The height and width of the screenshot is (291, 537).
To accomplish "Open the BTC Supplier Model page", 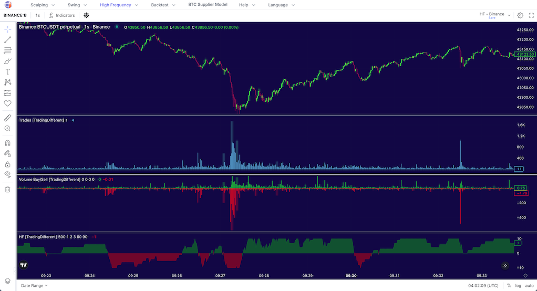I will tap(208, 5).
